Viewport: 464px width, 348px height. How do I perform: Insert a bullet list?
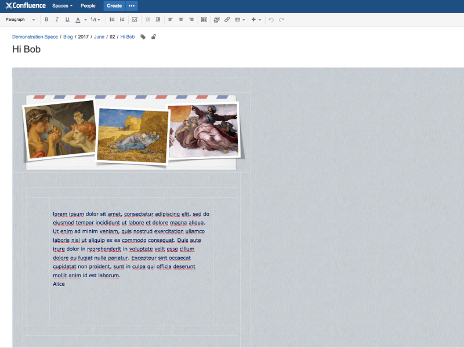click(112, 20)
